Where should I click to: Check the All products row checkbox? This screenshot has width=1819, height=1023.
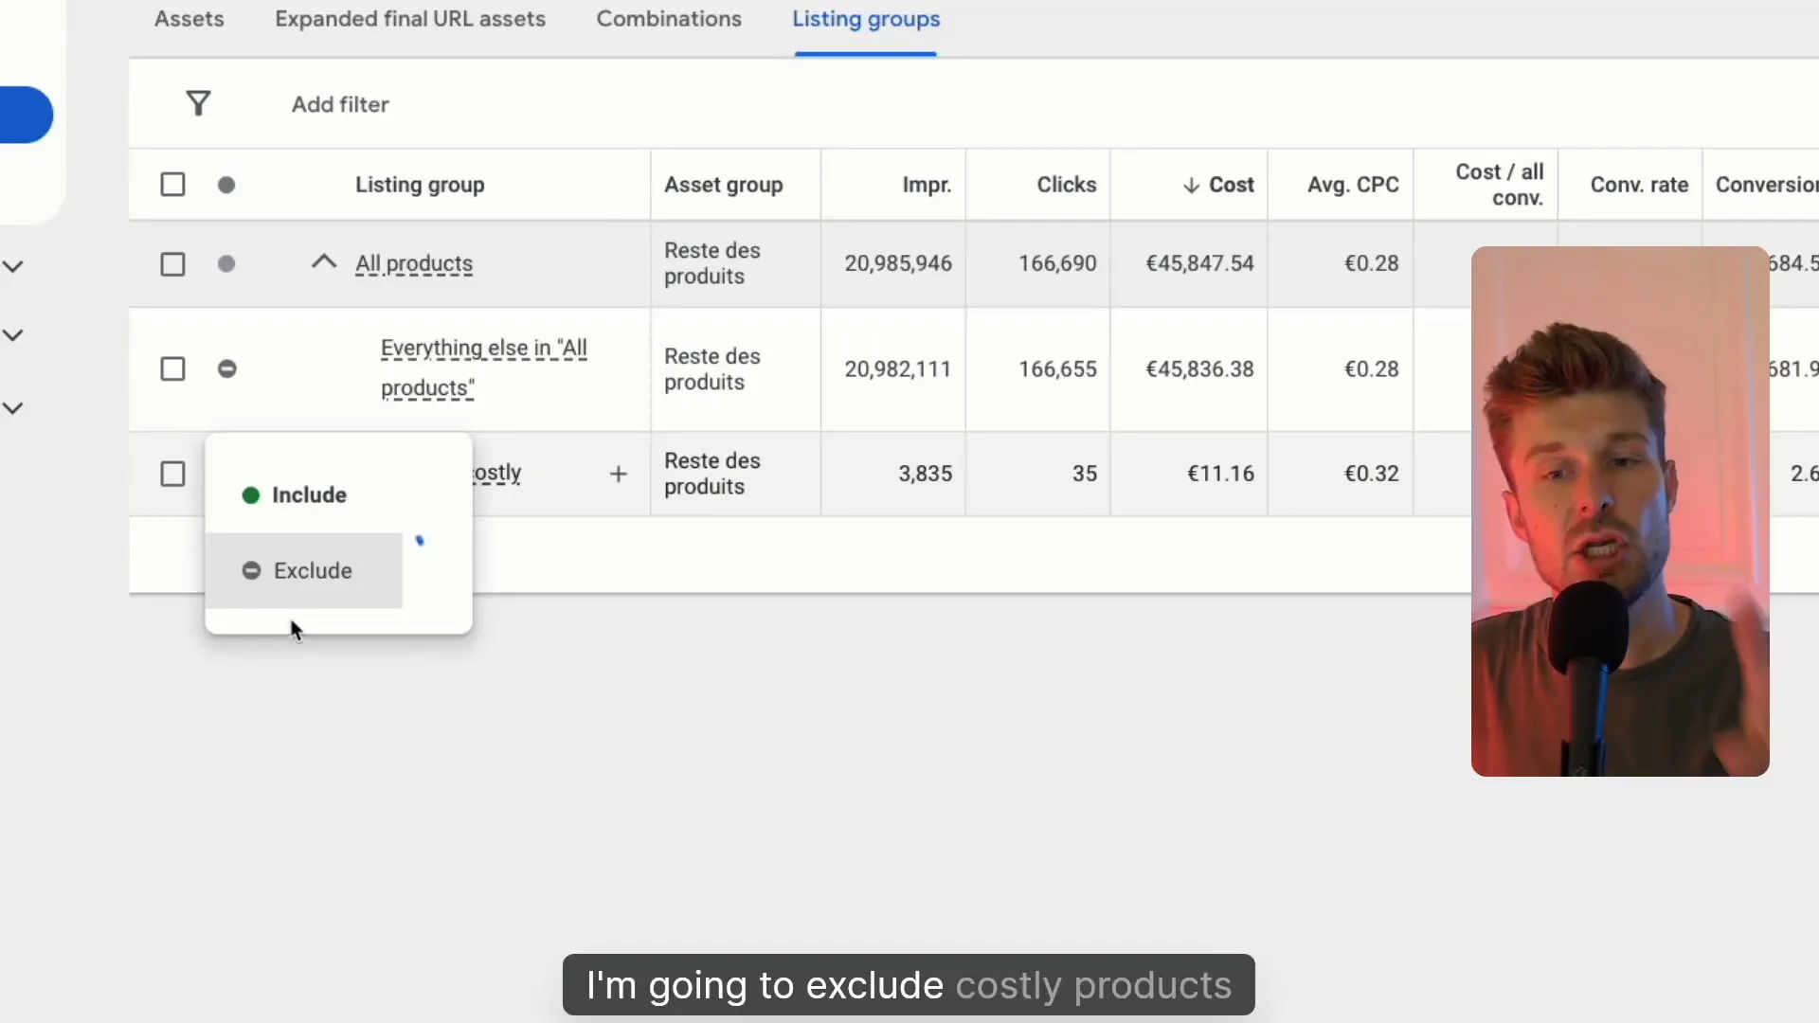pos(172,264)
